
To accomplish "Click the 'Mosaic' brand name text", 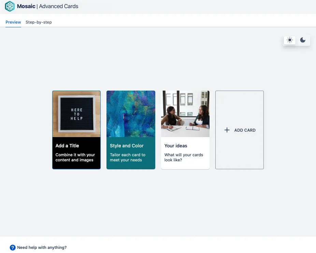I will 26,6.
